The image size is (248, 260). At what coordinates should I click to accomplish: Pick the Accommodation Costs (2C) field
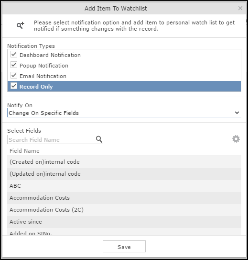[124, 210]
